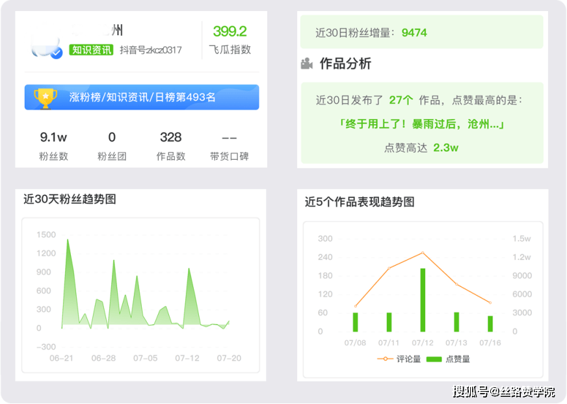Click the 27个 published works count
This screenshot has width=567, height=404.
click(401, 100)
